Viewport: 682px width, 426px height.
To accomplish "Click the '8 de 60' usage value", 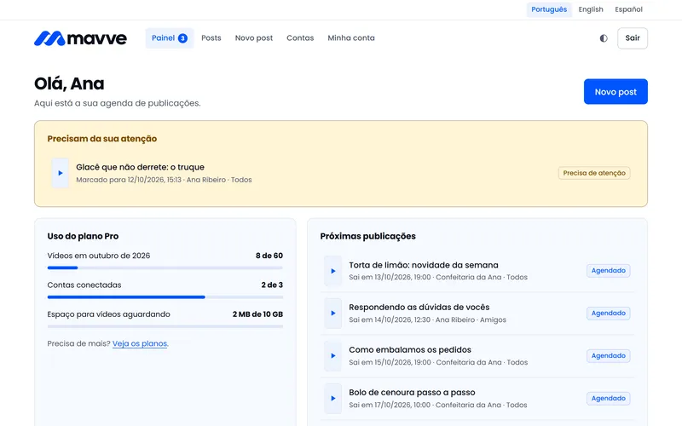I will [269, 256].
